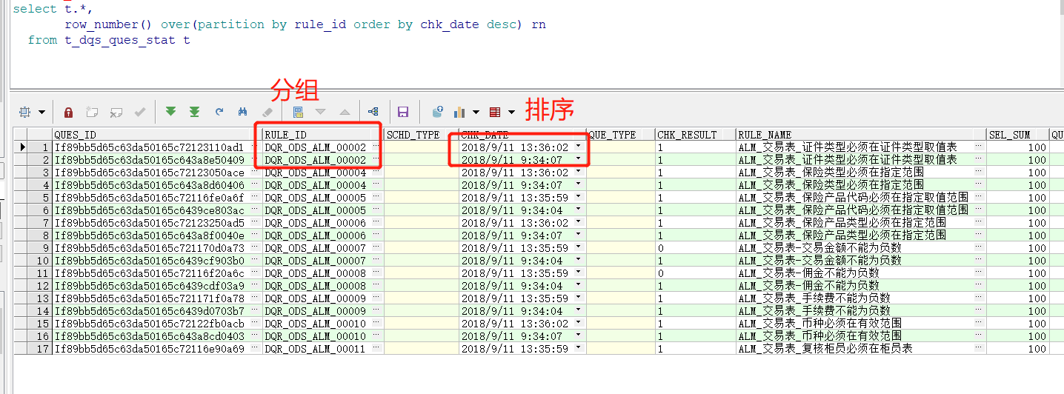1064x394 pixels.
Task: Click the post changes checkmark icon
Action: coord(139,112)
